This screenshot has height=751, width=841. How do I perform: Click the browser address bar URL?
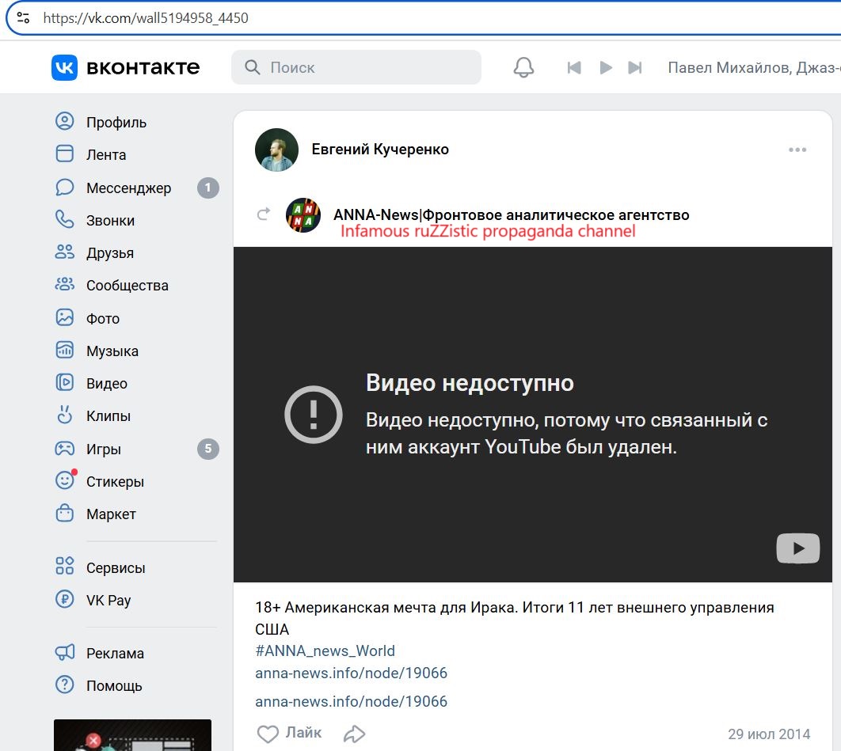(x=146, y=18)
